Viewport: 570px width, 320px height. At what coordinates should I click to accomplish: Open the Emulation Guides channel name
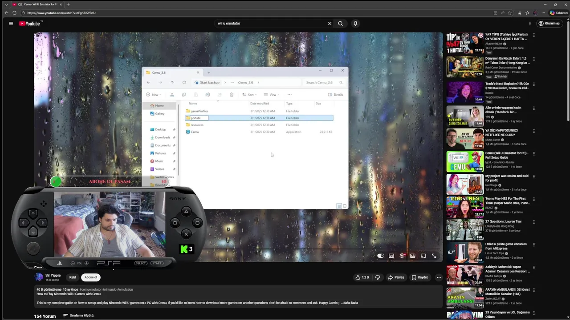click(499, 162)
